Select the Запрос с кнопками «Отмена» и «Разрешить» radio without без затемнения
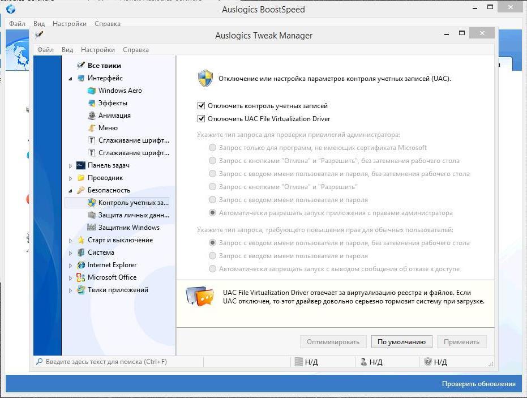 point(212,187)
